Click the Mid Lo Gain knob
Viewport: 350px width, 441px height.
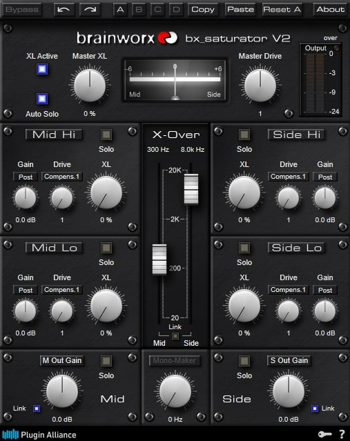click(x=26, y=311)
